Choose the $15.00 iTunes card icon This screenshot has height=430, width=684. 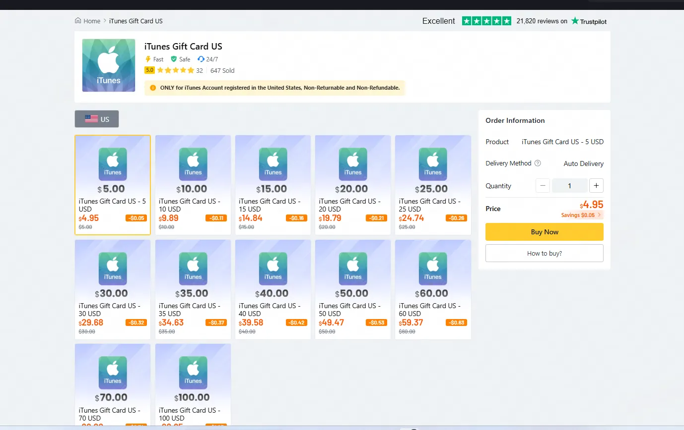273,164
